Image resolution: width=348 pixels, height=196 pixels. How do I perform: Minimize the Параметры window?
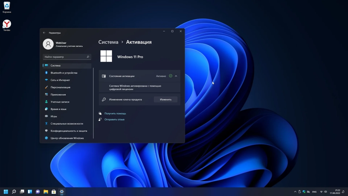click(x=164, y=31)
